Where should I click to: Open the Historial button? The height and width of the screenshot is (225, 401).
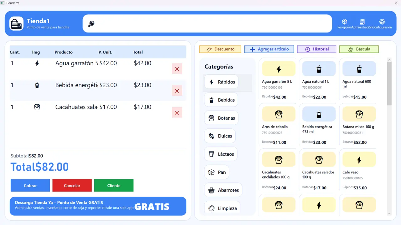pyautogui.click(x=316, y=49)
